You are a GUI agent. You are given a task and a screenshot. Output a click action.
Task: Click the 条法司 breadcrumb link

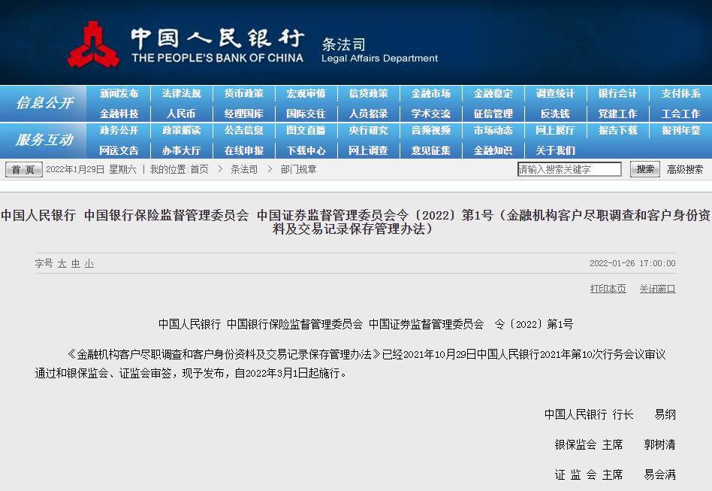click(x=244, y=170)
